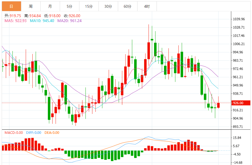Click the low price 918.00 value
Screen dimensions: 252x165
click(55, 16)
